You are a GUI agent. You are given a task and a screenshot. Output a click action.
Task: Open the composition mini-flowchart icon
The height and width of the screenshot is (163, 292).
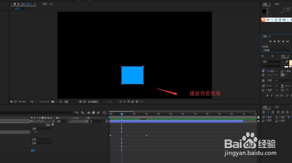point(77,113)
